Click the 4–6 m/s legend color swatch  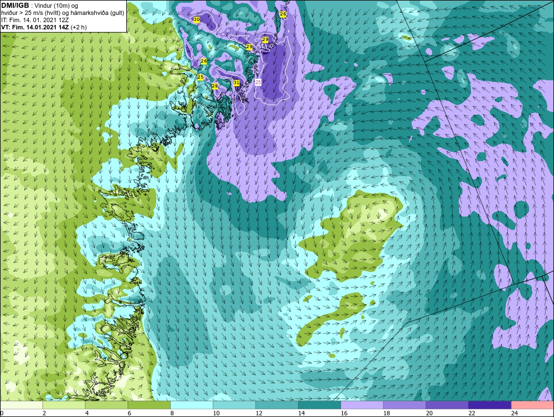pyautogui.click(x=106, y=405)
